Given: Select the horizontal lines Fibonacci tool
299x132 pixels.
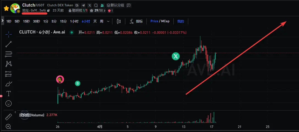Looking at the screenshot, I should 9,54.
